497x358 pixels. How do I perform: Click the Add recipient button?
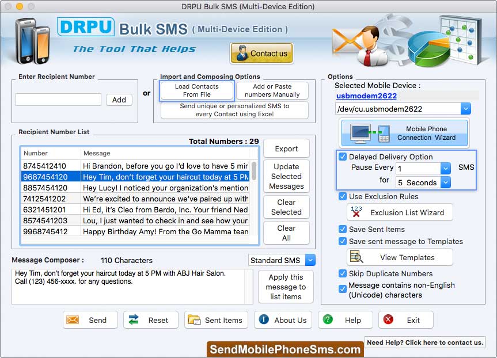tap(119, 100)
